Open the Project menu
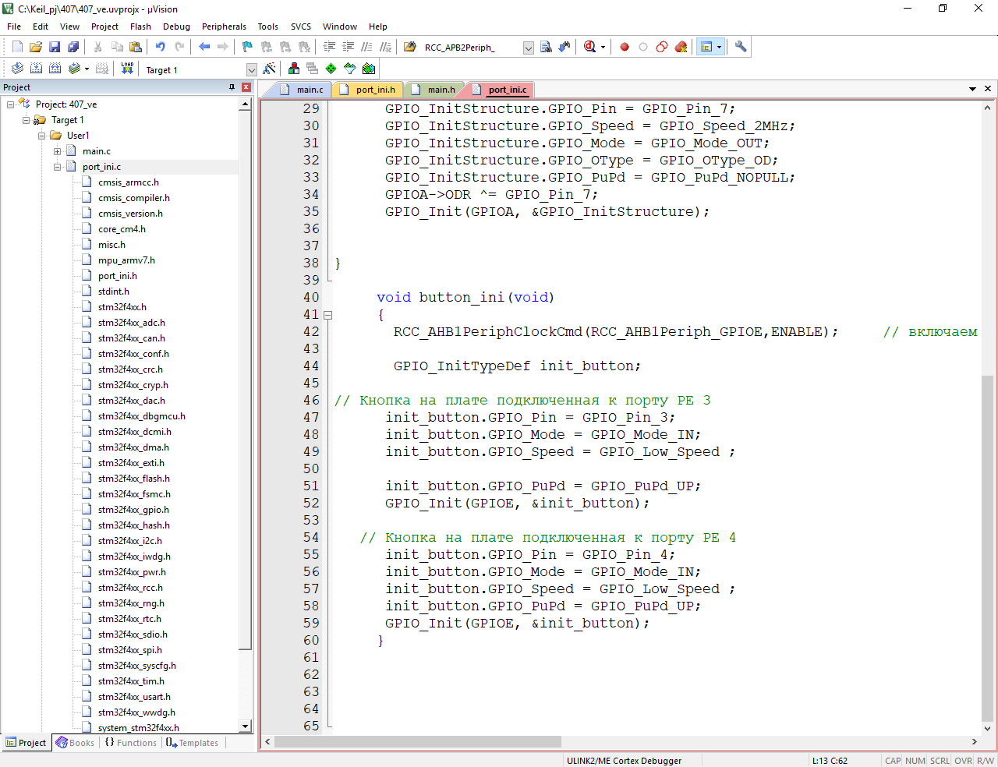The height and width of the screenshot is (767, 998). (x=104, y=27)
